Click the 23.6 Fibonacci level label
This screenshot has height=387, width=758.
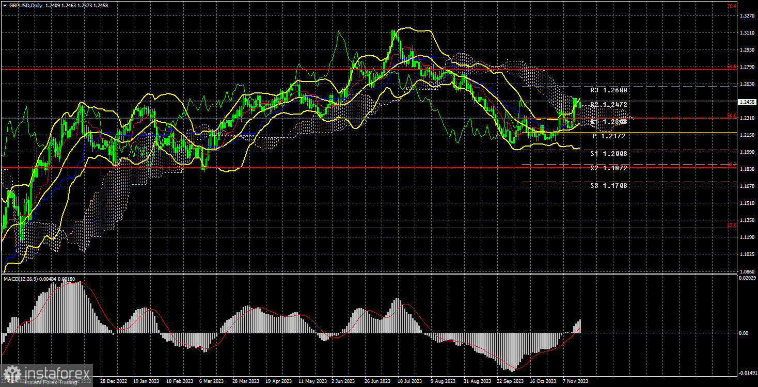tap(732, 225)
